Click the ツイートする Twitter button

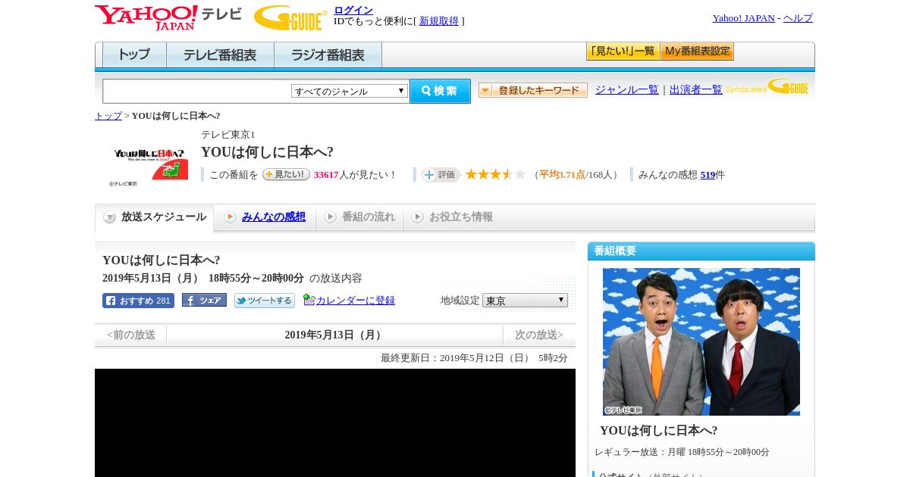click(264, 301)
